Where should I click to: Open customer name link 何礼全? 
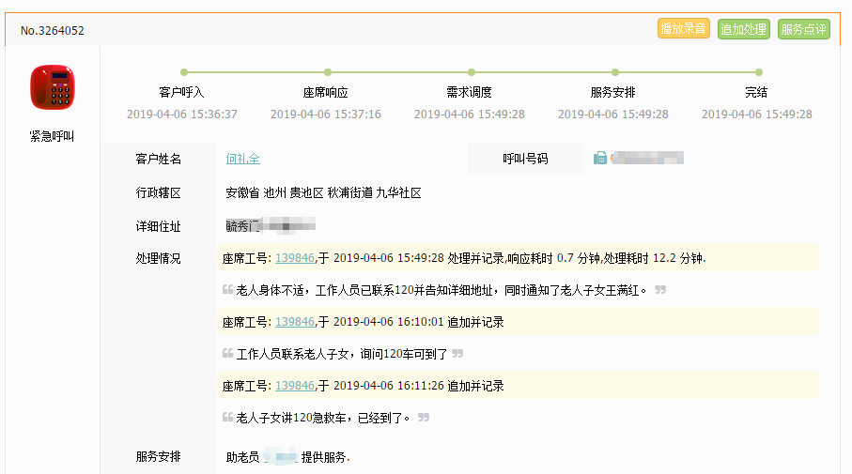tap(242, 159)
